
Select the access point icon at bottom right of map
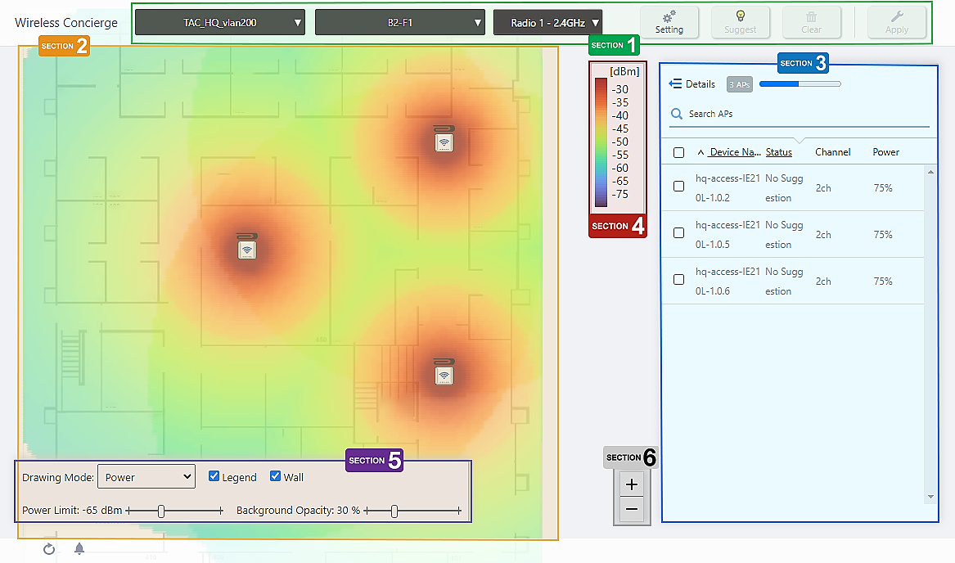[444, 373]
